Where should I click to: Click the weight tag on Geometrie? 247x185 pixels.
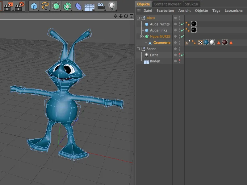point(188,43)
